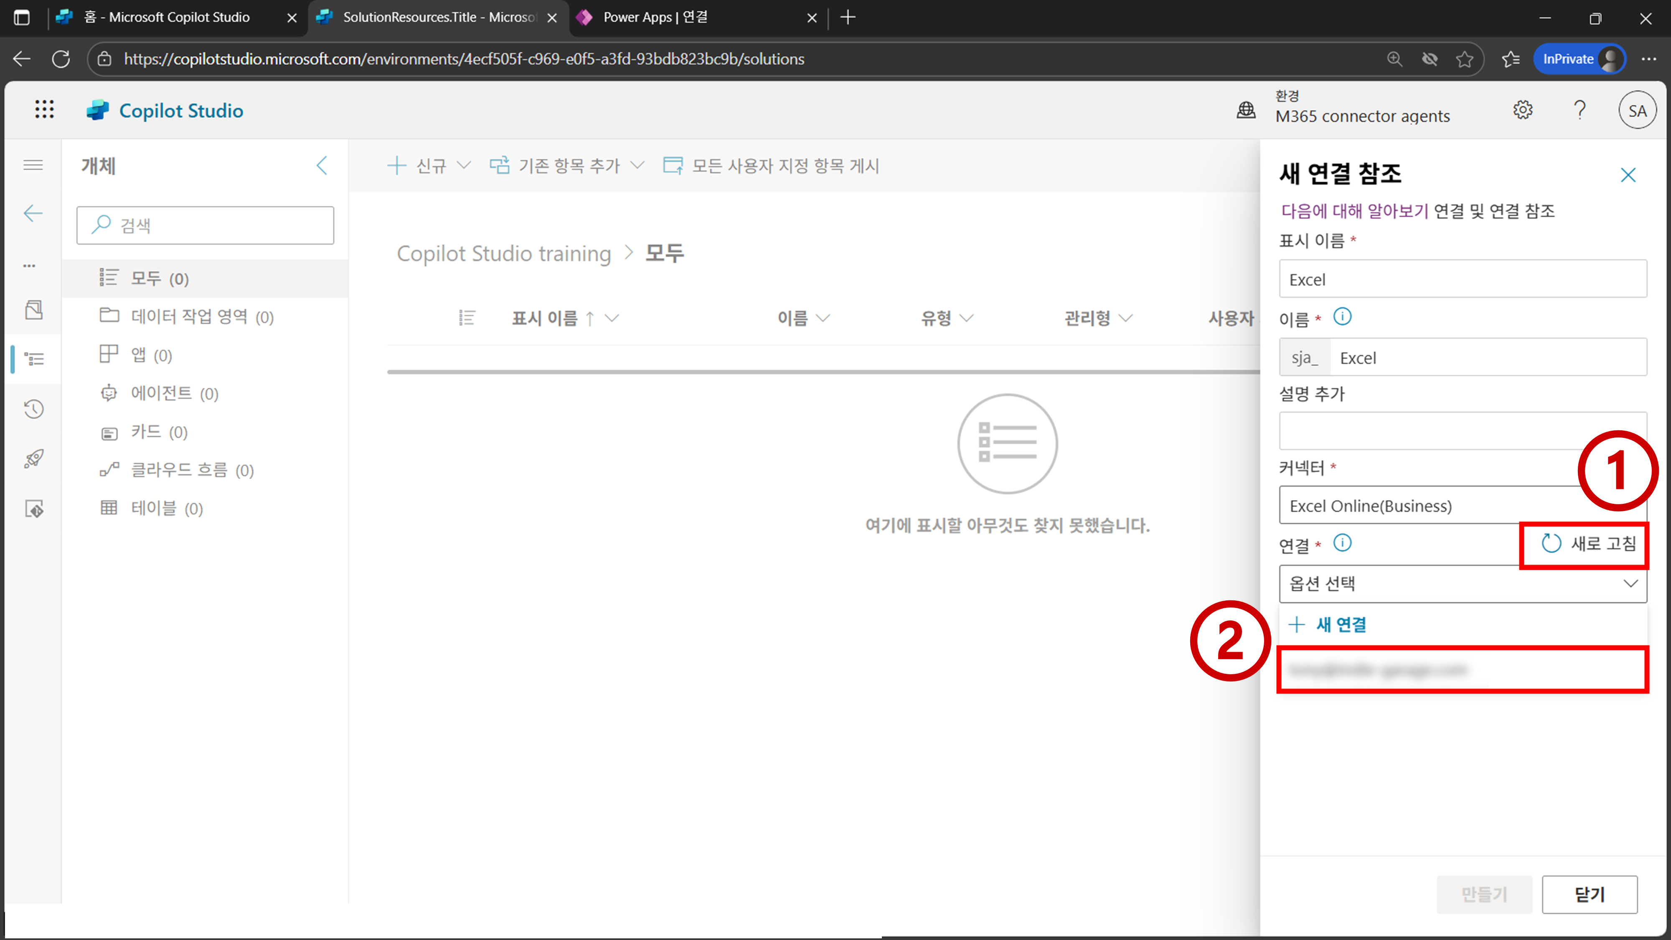The height and width of the screenshot is (940, 1671).
Task: Click the history icon in left rail
Action: pyautogui.click(x=34, y=409)
